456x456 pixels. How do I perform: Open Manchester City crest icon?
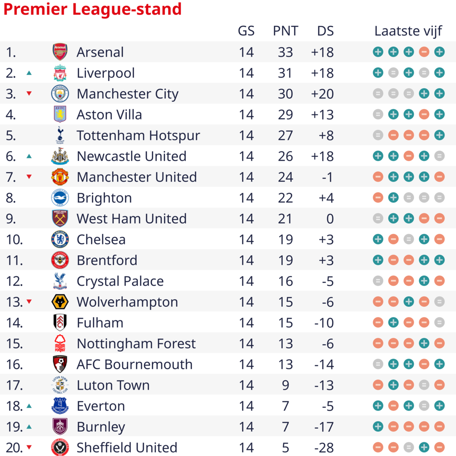tap(60, 94)
